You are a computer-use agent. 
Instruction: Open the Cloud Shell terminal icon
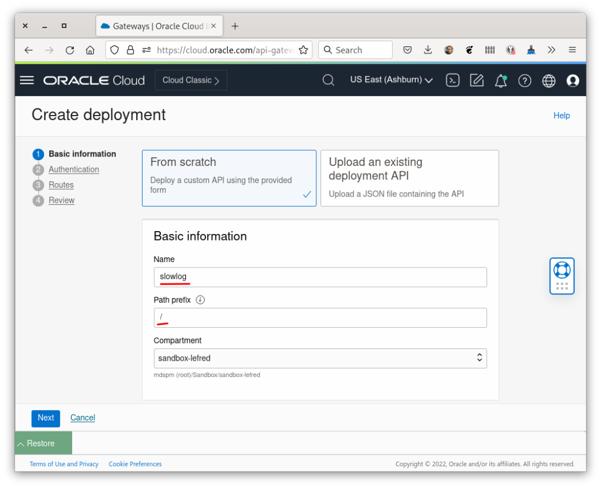click(x=453, y=80)
